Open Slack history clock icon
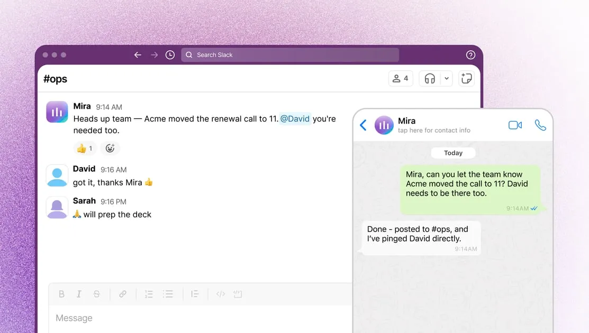 [170, 55]
